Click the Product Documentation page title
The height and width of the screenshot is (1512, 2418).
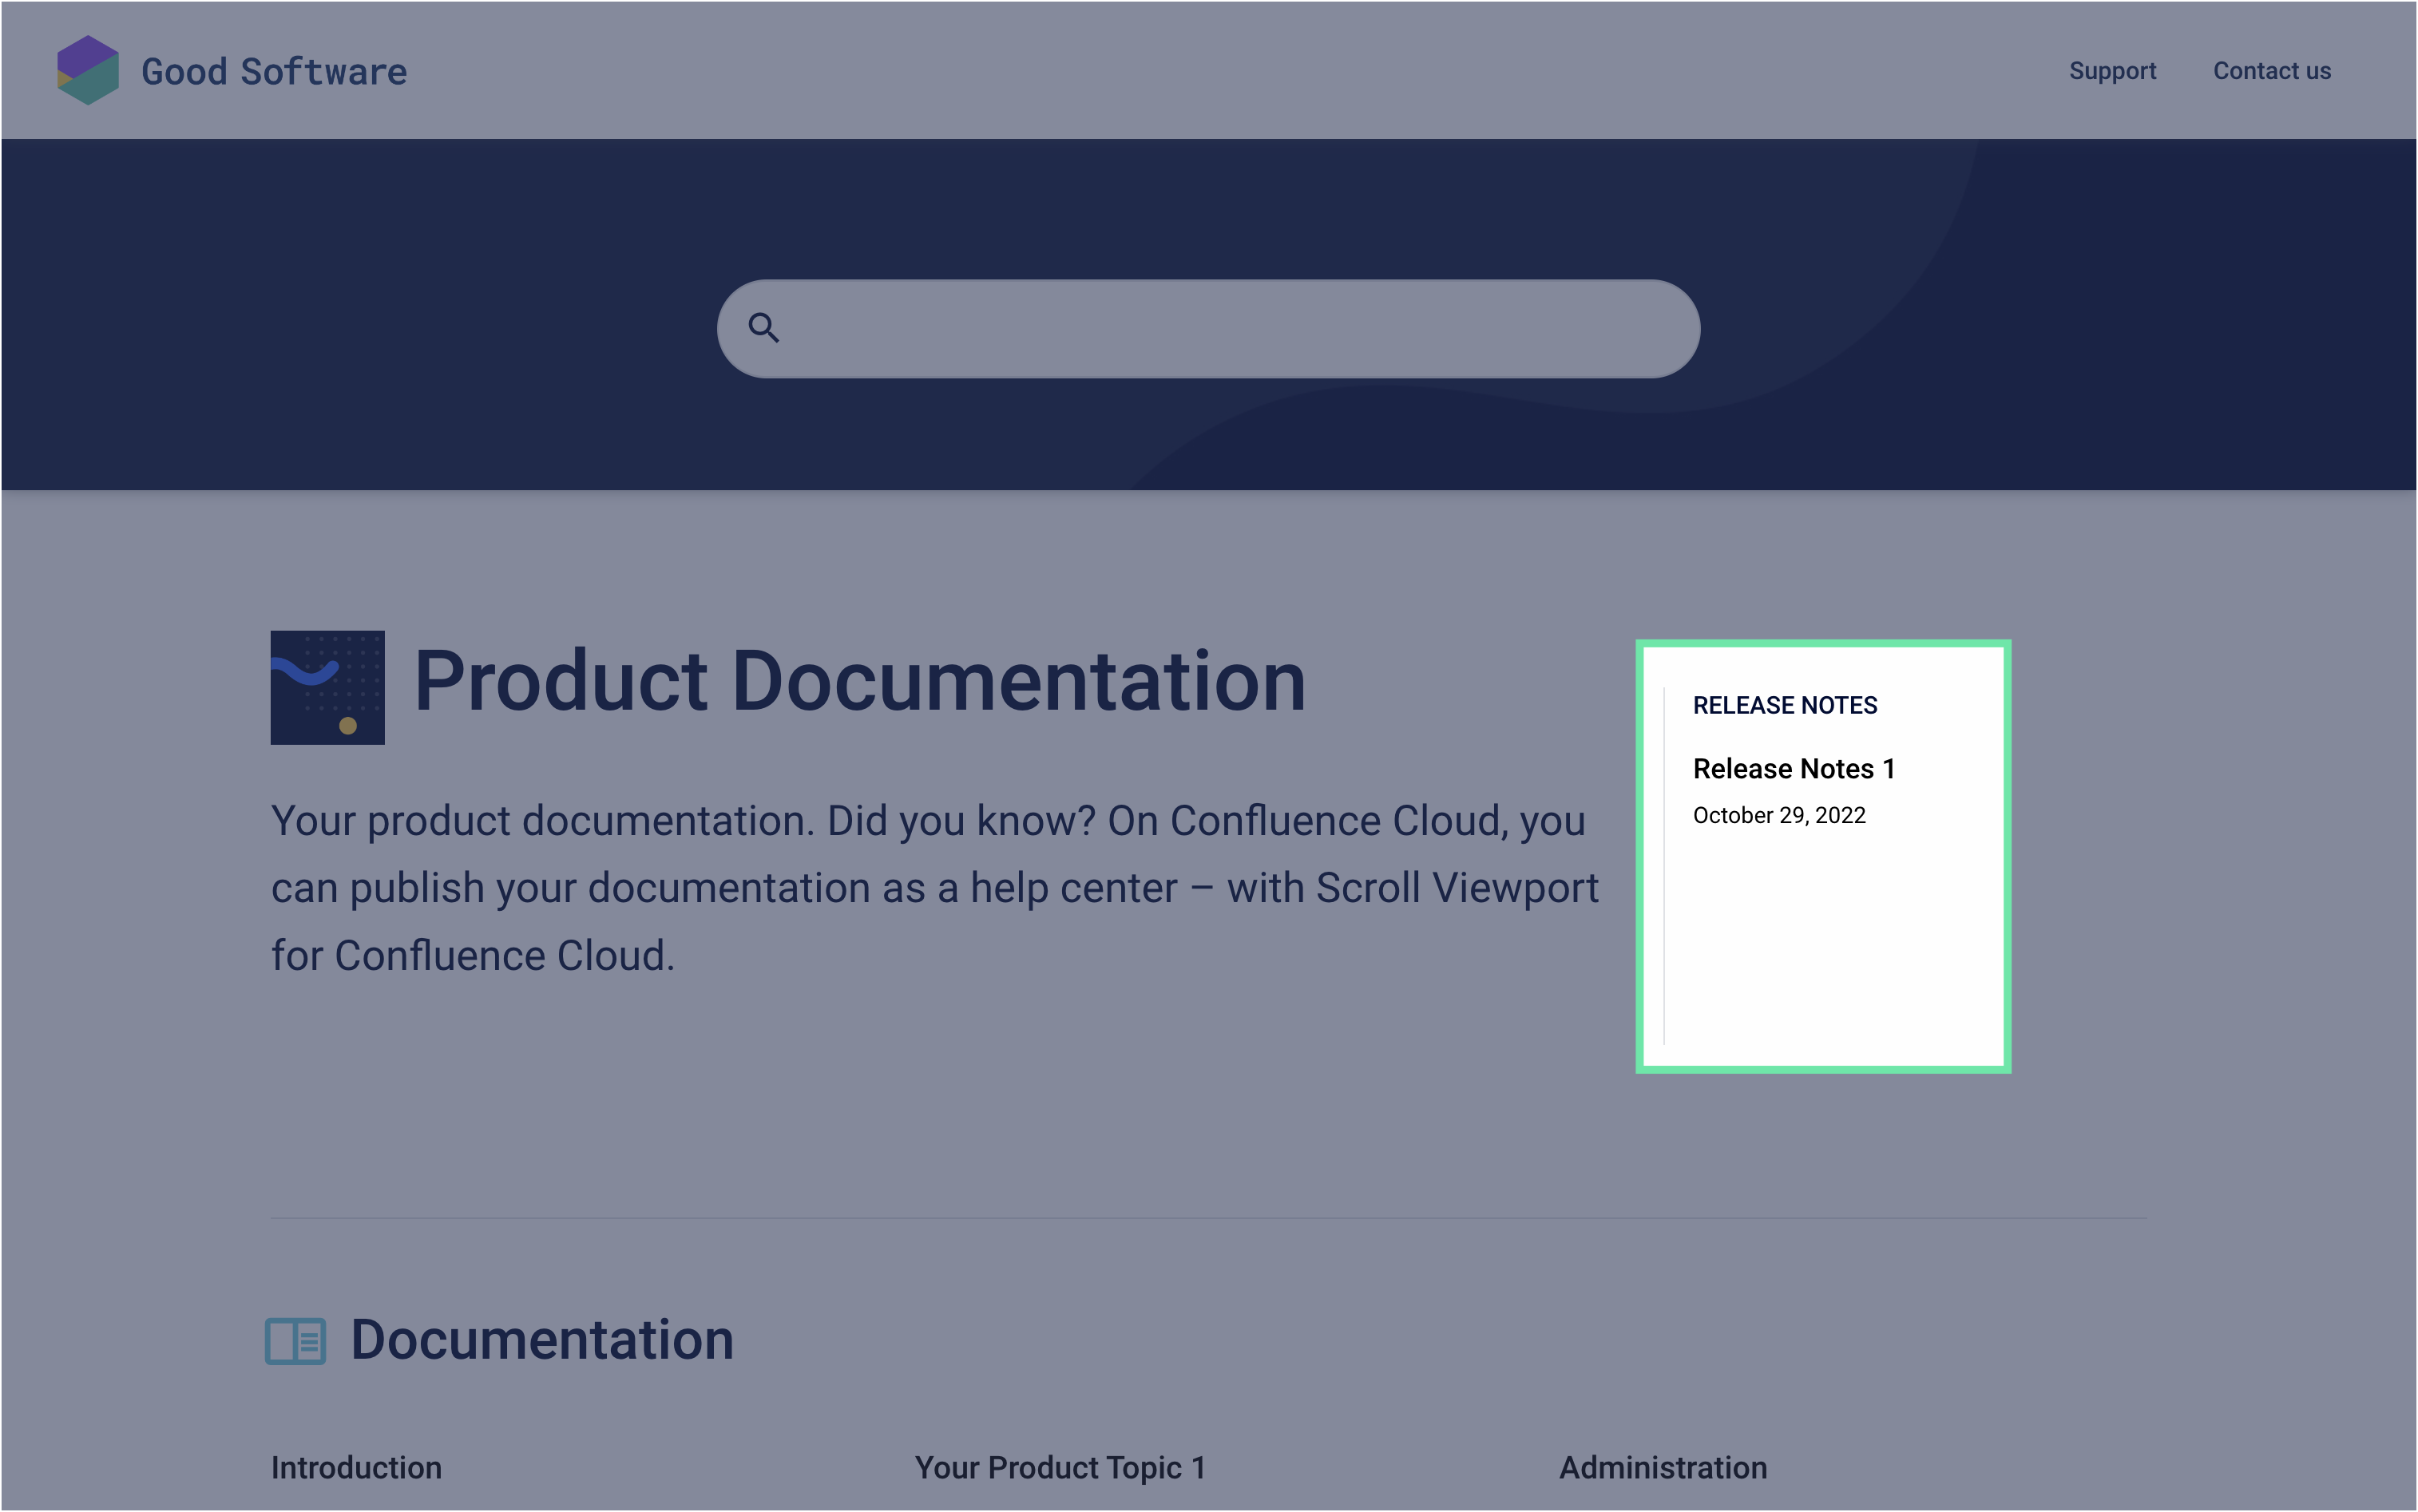point(860,681)
